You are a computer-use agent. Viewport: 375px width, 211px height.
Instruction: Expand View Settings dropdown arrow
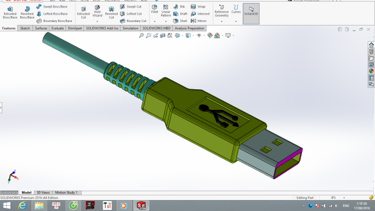coord(233,35)
